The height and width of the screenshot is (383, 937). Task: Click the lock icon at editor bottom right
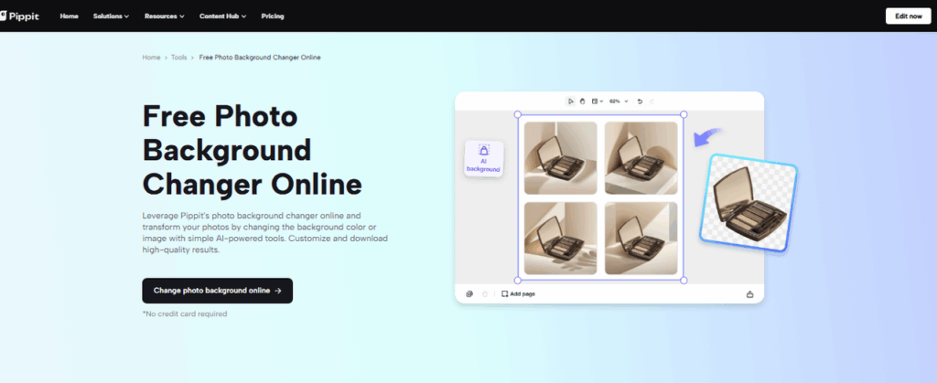click(x=749, y=294)
